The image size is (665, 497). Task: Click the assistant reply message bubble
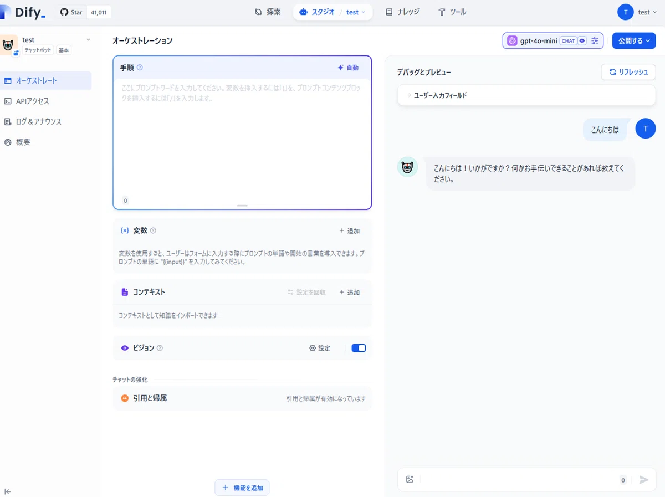coord(530,173)
